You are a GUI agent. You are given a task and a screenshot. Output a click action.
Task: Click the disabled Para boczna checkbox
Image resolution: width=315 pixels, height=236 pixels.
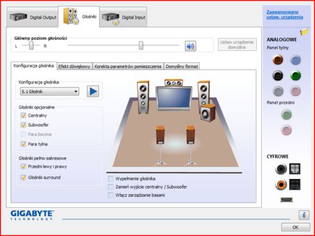[23, 134]
